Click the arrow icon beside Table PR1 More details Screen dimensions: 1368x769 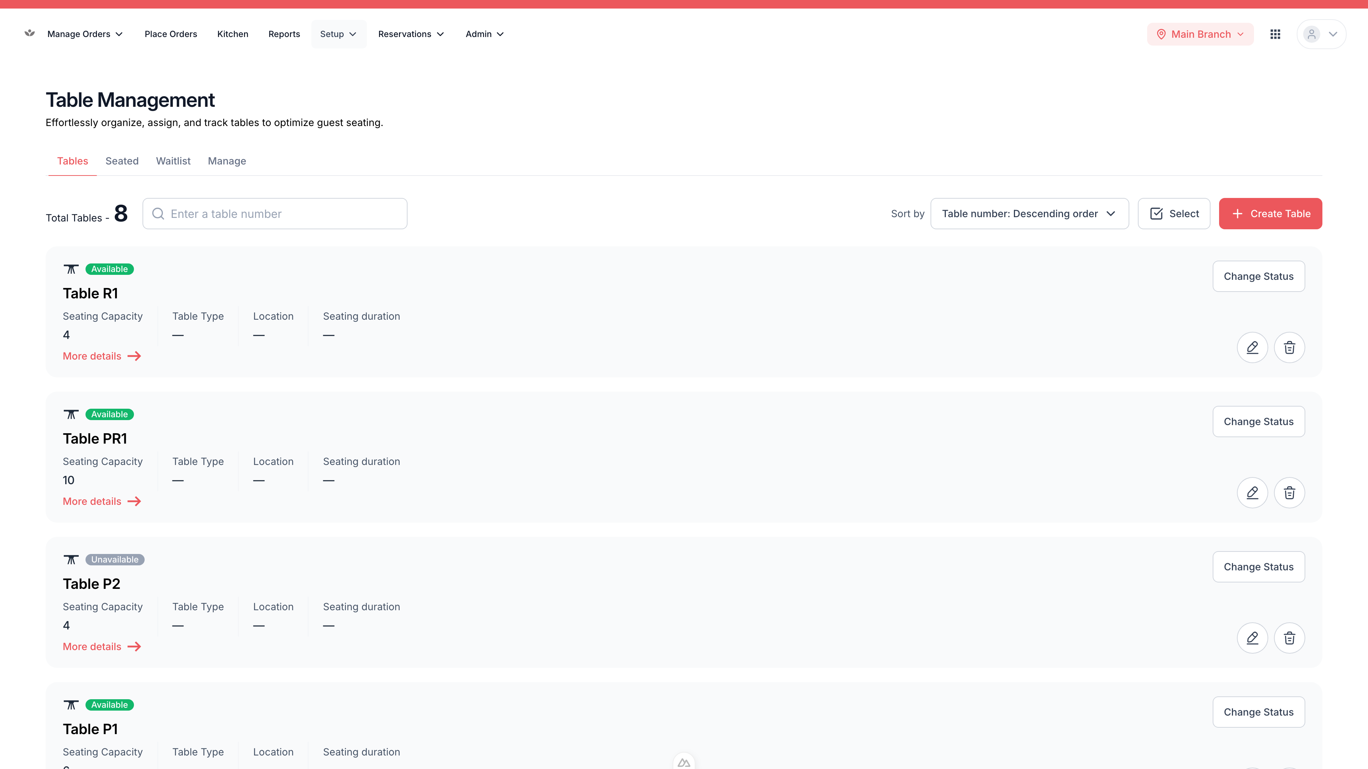134,502
